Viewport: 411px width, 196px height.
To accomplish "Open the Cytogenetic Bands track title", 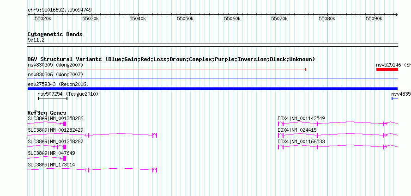I will [55, 34].
